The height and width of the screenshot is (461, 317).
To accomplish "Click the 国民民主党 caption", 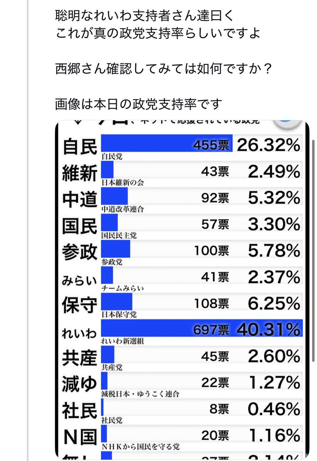I will pos(119,235).
